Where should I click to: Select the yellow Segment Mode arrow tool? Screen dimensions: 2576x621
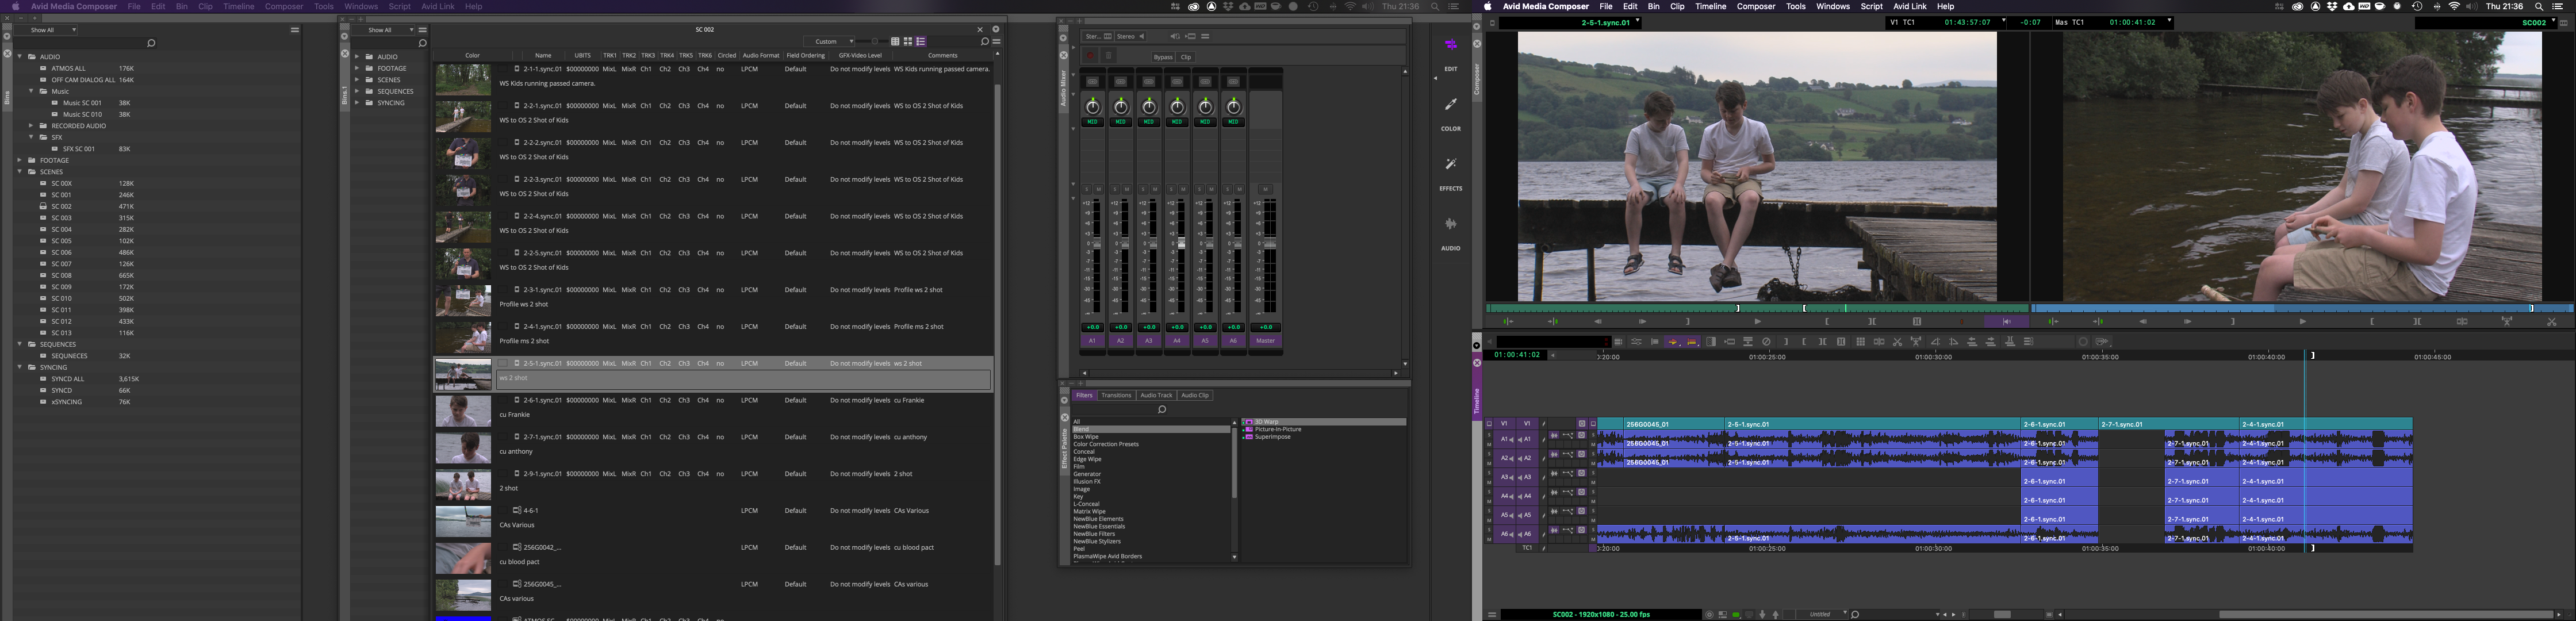(x=1673, y=342)
